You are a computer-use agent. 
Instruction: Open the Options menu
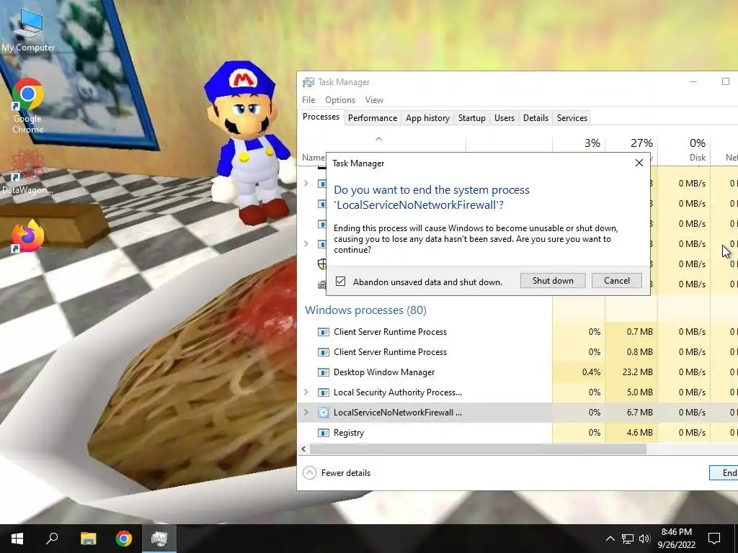point(340,99)
